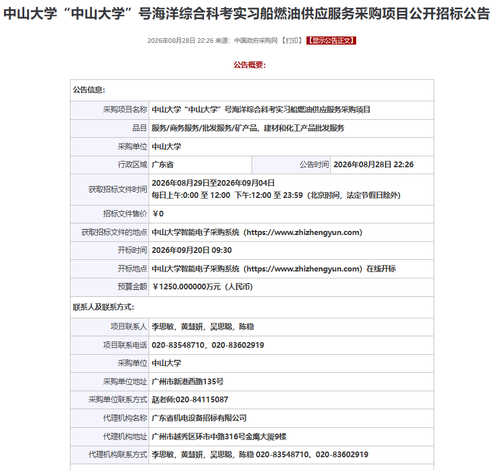The height and width of the screenshot is (470, 503).
Task: Click the 广东省 administrative region value
Action: pyautogui.click(x=162, y=165)
